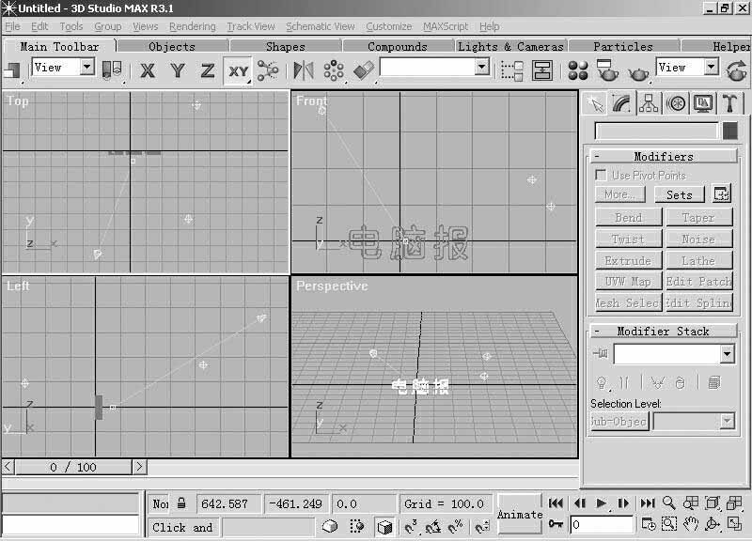Toggle the Use Pivot Points checkbox
752x541 pixels.
(x=601, y=176)
